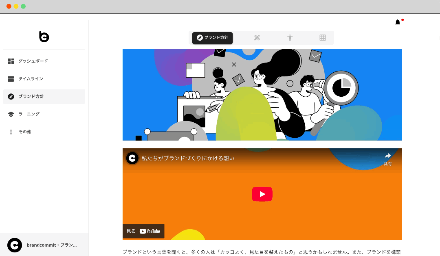Click the その他 three-dot icon

11,132
